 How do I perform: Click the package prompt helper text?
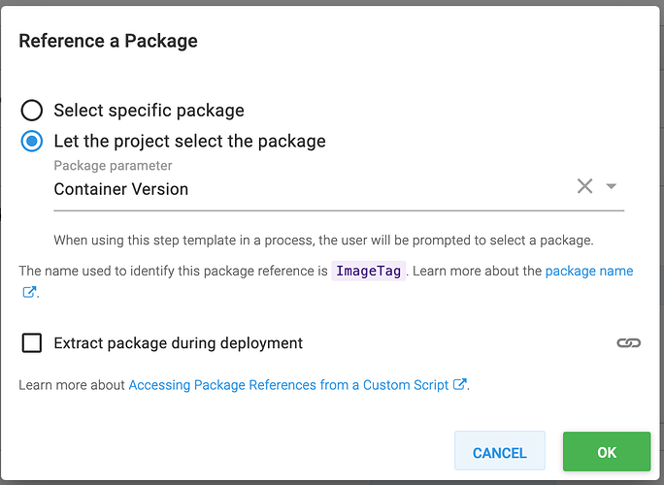coord(323,241)
